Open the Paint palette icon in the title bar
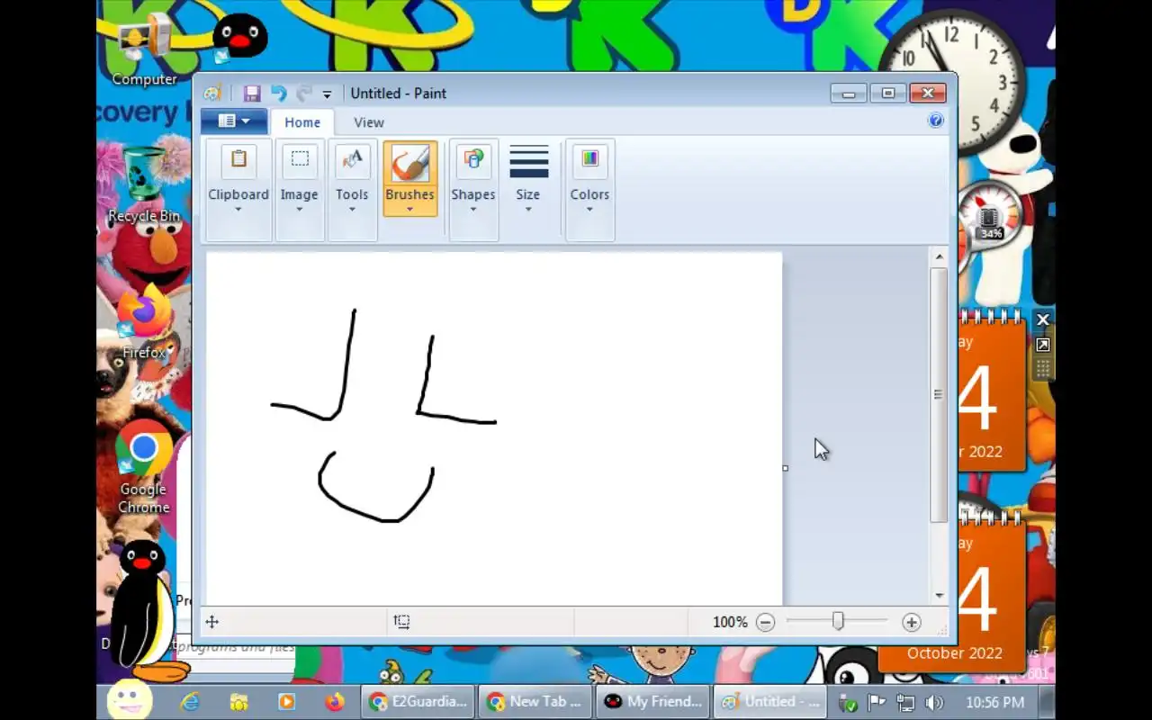Viewport: 1152px width, 720px height. 212,94
